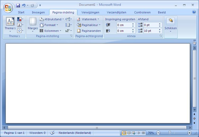
Task: Customize the Quick Access Toolbar
Action: click(x=40, y=5)
